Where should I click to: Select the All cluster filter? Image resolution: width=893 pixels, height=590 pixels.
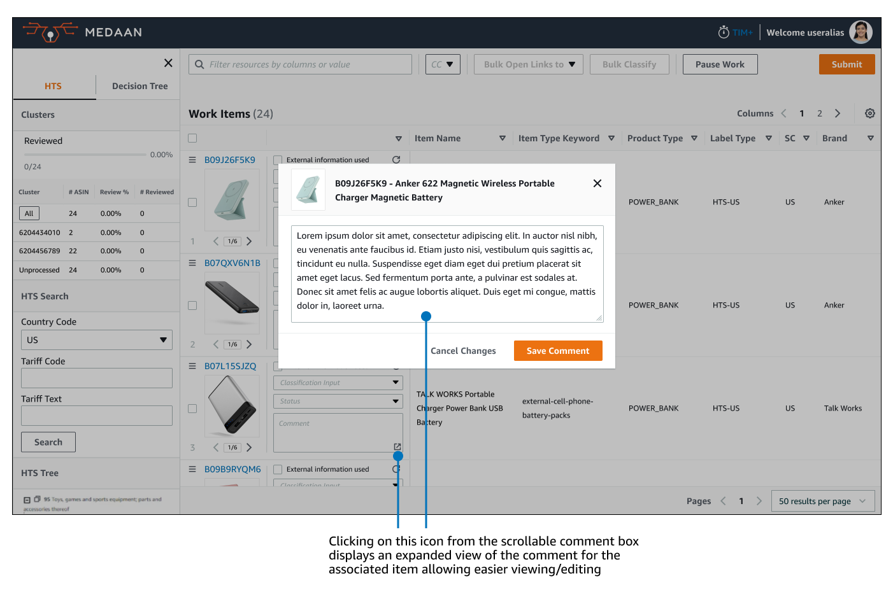[29, 213]
